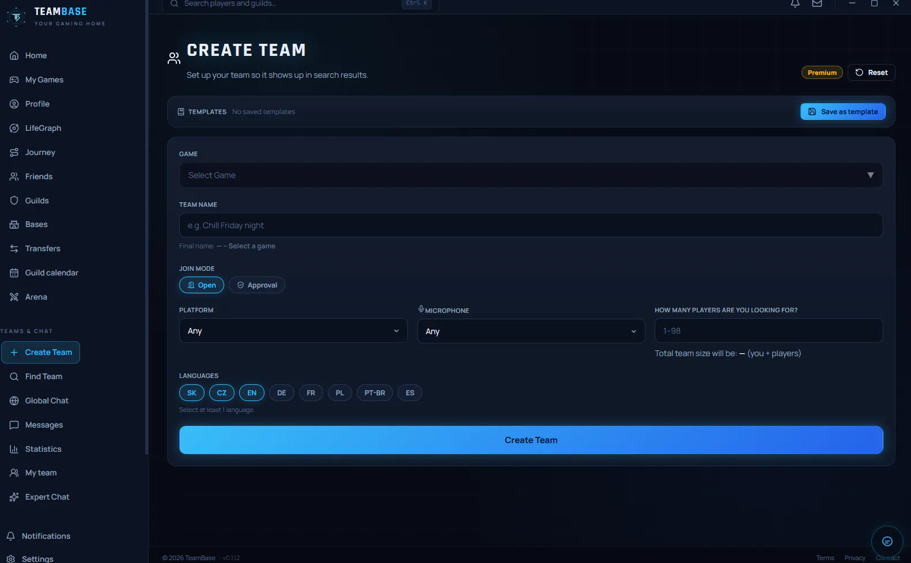Toggle the EN language chip
Viewport: 911px width, 563px height.
click(252, 393)
